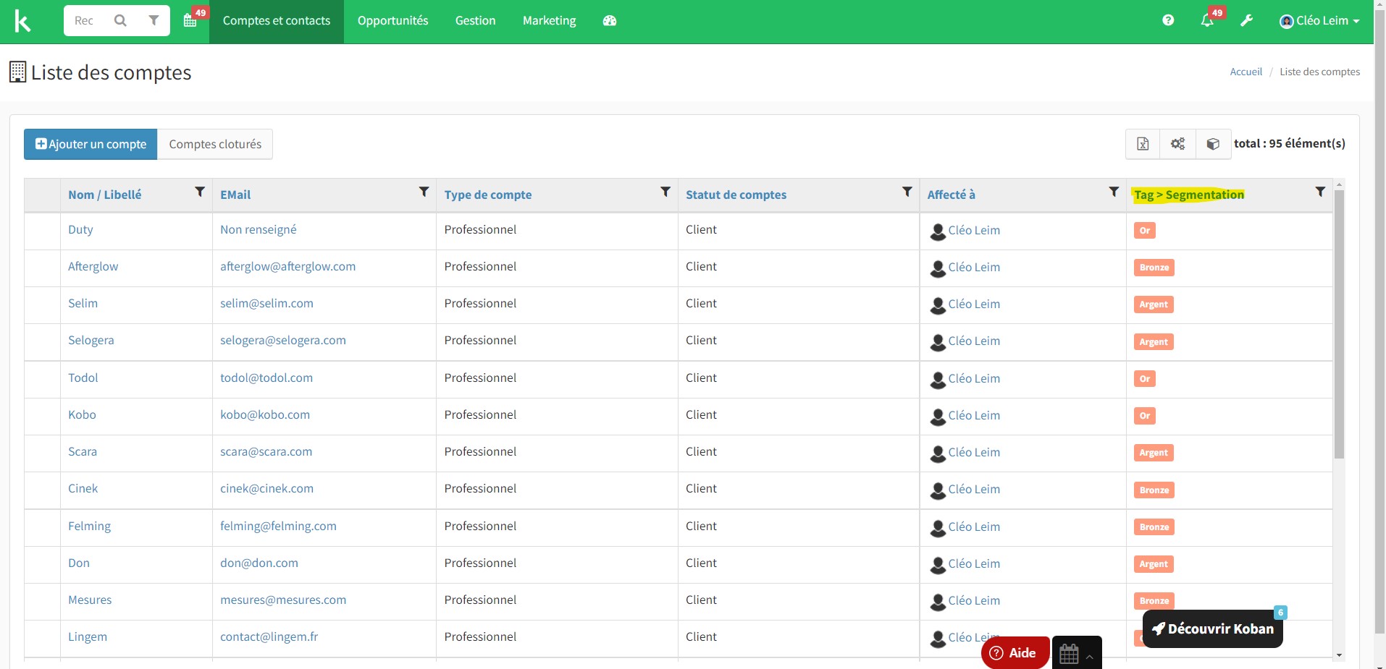
Task: Filter the Type de compte column
Action: tap(665, 192)
